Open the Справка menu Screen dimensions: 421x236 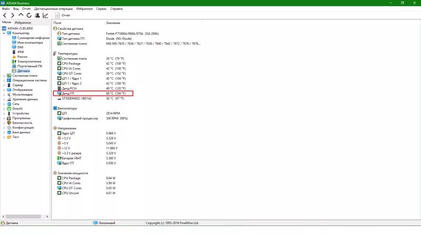click(x=116, y=9)
